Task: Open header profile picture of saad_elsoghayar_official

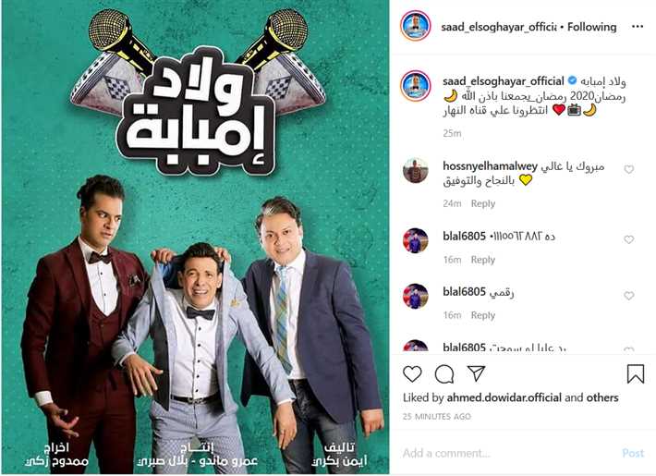Action: [x=416, y=26]
